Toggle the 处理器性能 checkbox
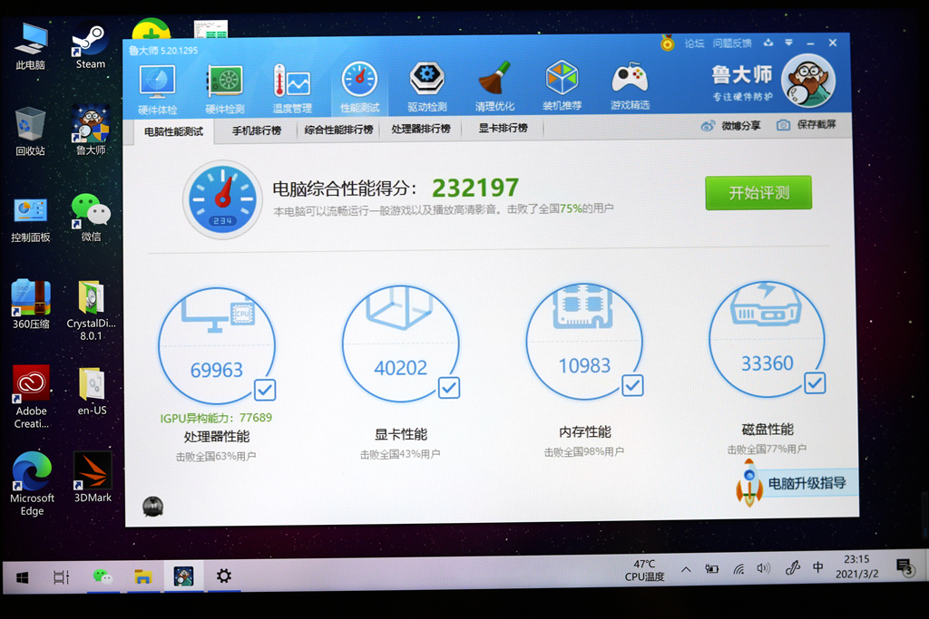 [265, 390]
